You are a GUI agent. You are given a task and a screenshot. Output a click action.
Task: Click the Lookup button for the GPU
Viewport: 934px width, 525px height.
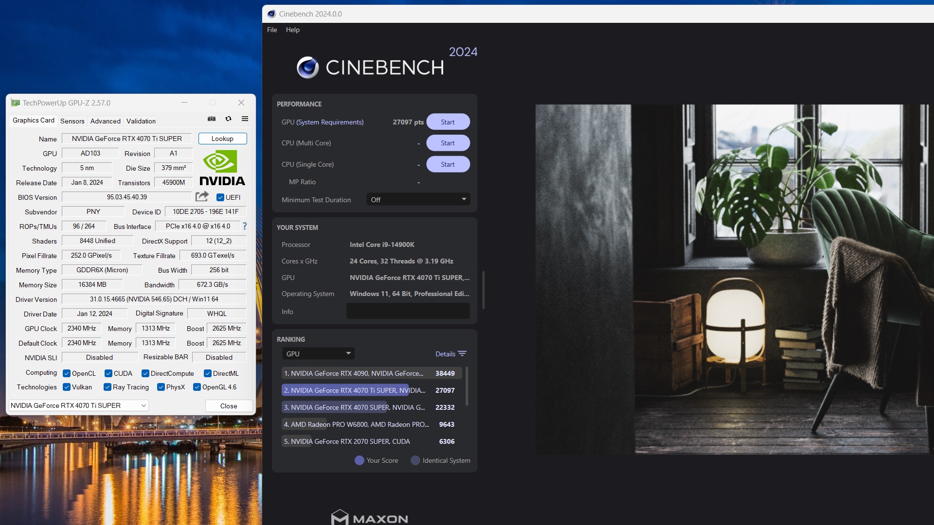(222, 138)
